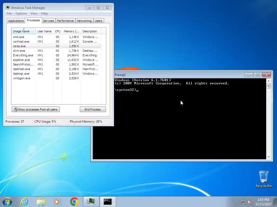277x207 pixels.
Task: Select conhost.exe process row
Action: 56,42
